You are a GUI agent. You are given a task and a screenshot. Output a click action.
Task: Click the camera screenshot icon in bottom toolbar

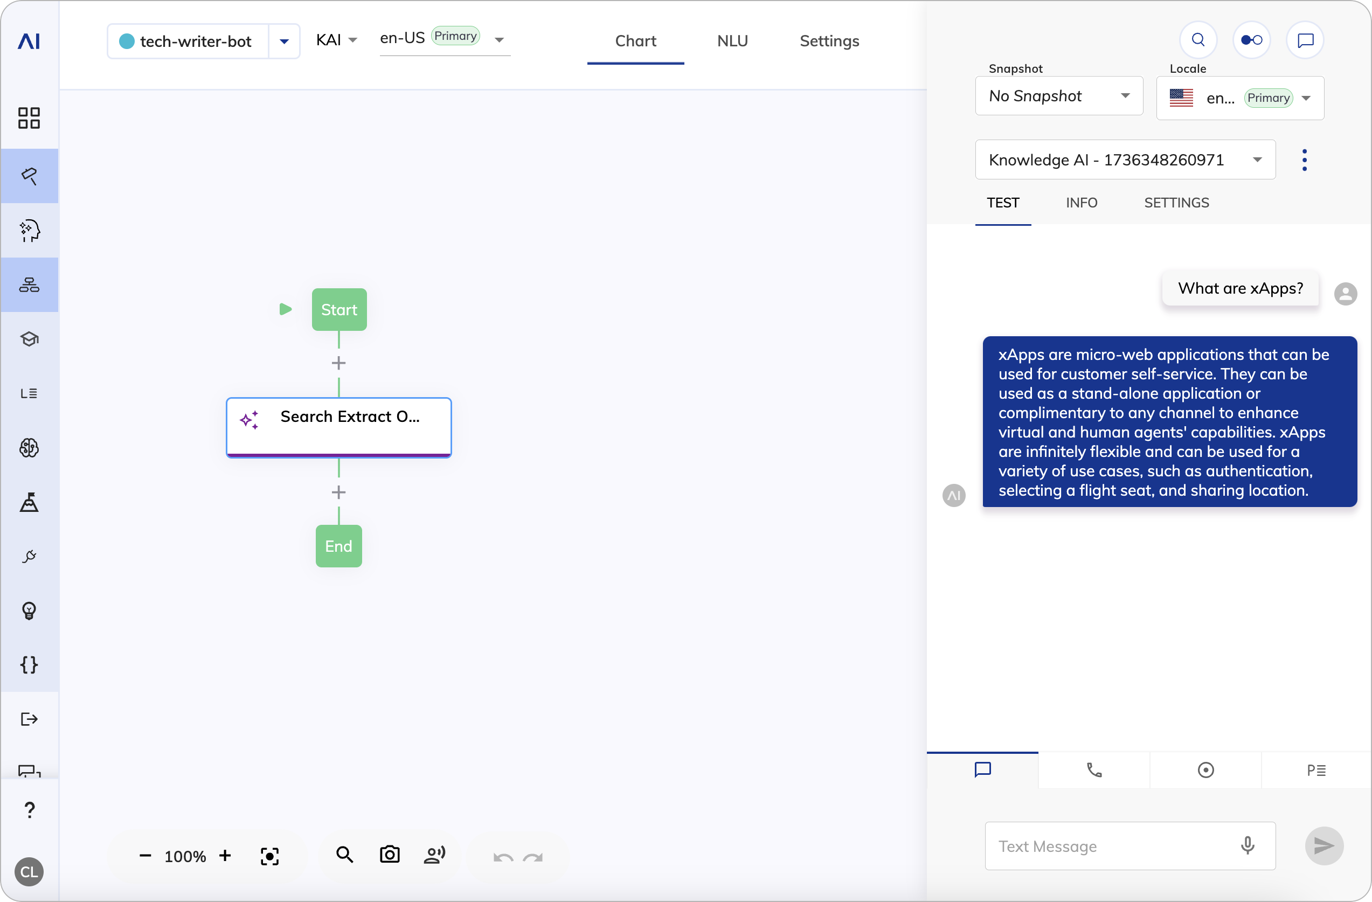[390, 855]
